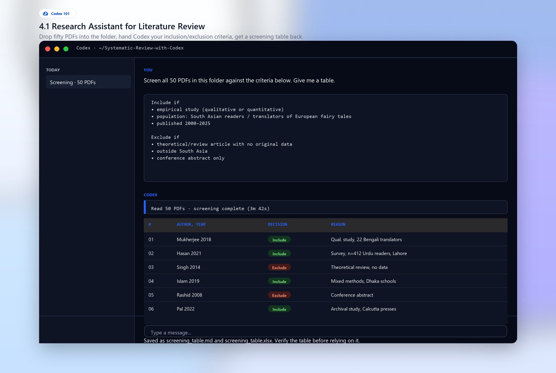556x373 pixels.
Task: Open the Screening · 50 PDFs conversation
Action: (x=88, y=82)
